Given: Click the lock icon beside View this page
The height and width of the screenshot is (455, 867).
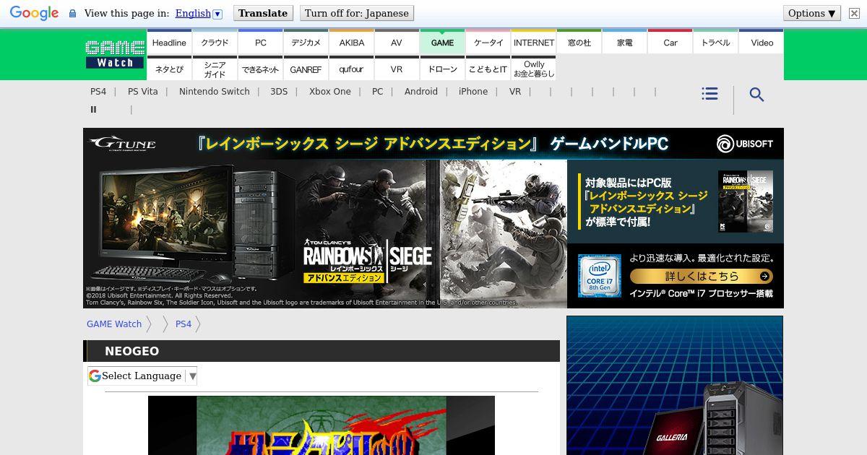Looking at the screenshot, I should 72,14.
